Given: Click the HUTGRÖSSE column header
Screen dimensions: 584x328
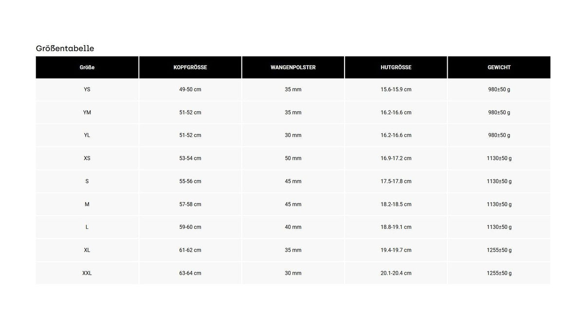Looking at the screenshot, I should [x=396, y=68].
